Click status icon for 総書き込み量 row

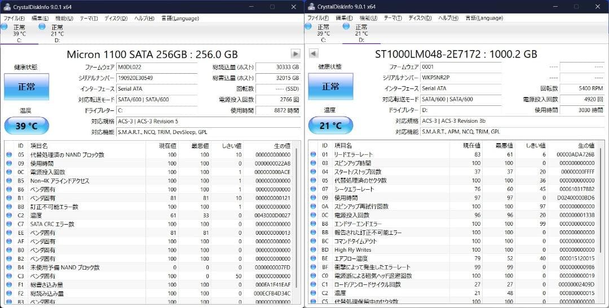(10, 285)
